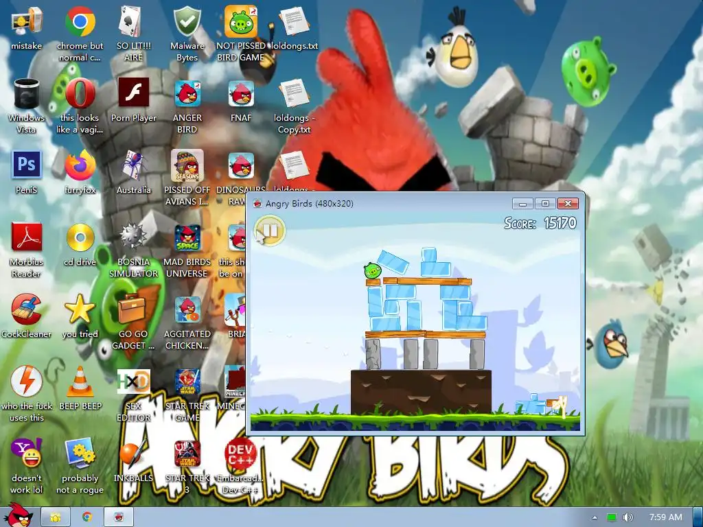Open the 'BEEP BEEP' VLC cone icon
This screenshot has width=703, height=527.
(80, 388)
